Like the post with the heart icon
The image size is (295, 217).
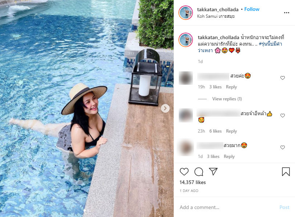pos(184,172)
